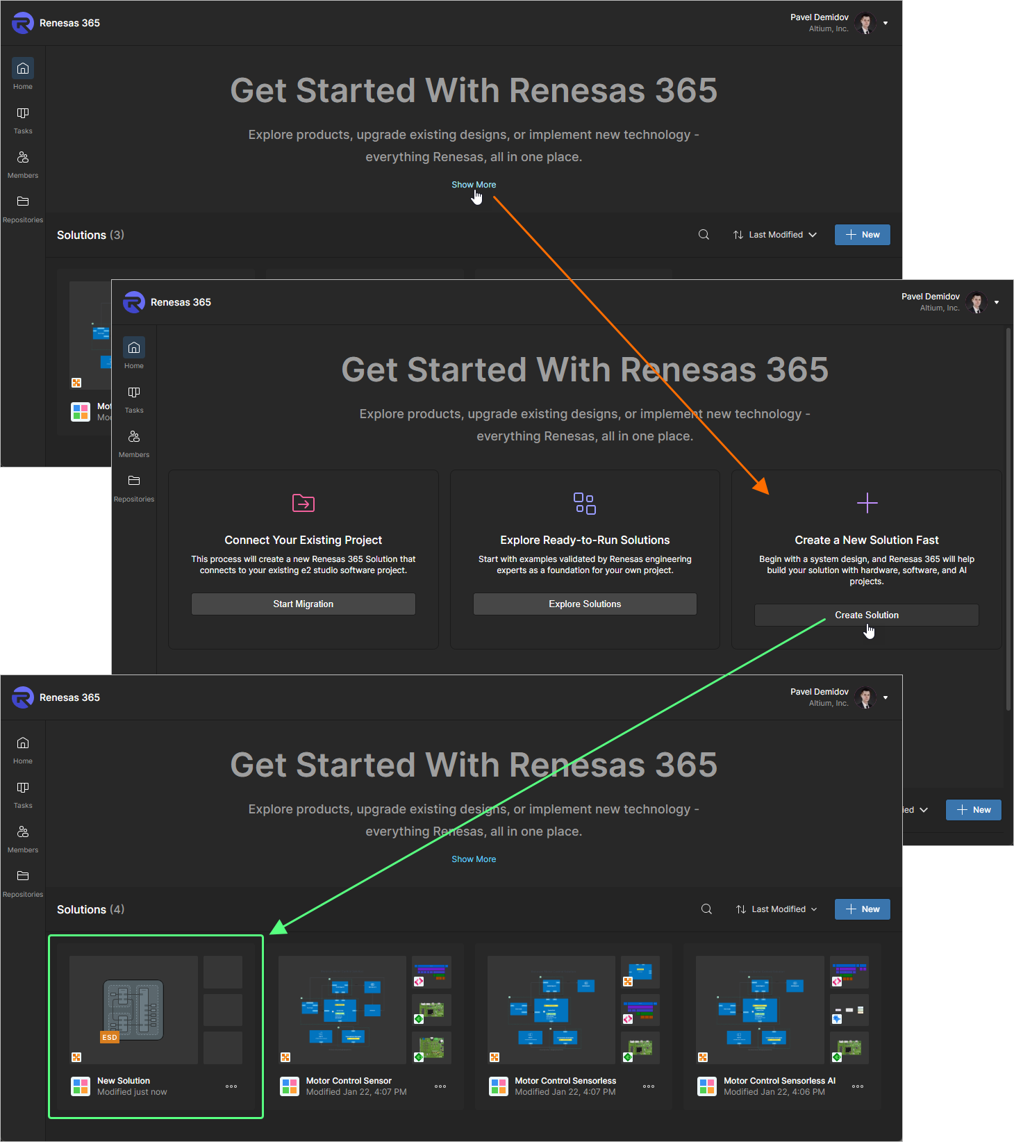Image resolution: width=1014 pixels, height=1142 pixels.
Task: Click the colored app icon beside Motor Control Sensor
Action: click(290, 1086)
